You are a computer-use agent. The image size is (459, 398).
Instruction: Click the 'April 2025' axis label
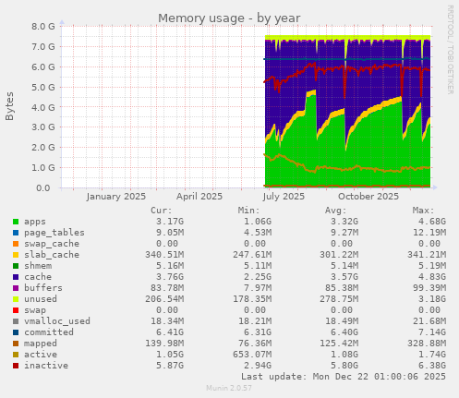click(x=199, y=197)
